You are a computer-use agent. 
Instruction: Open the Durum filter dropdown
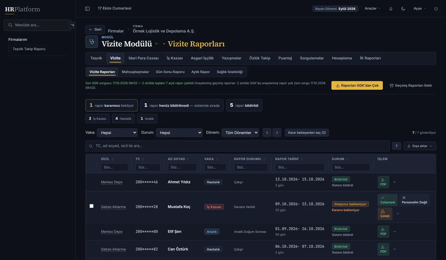179,133
